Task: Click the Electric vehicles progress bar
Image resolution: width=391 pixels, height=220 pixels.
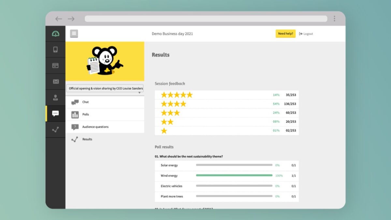Action: pyautogui.click(x=234, y=186)
